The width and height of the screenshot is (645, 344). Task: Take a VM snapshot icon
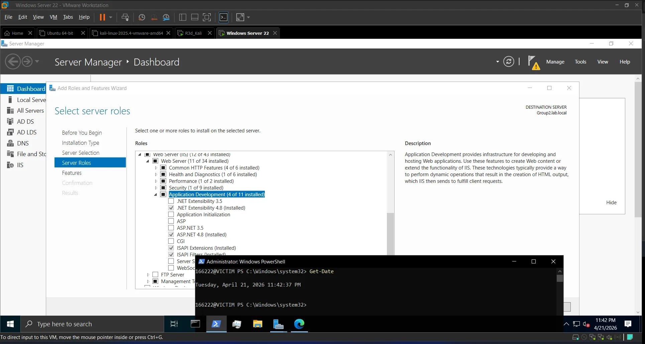[142, 17]
